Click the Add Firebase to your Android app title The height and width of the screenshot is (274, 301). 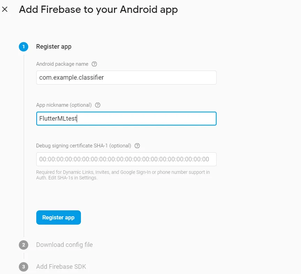point(98,10)
